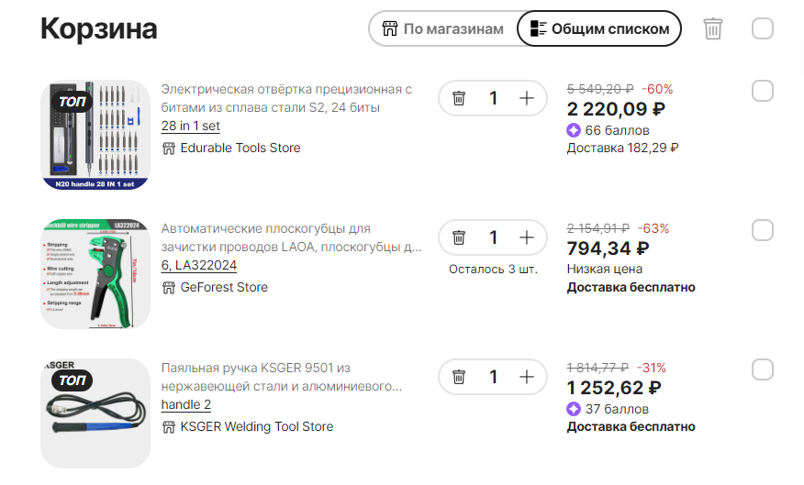Click the trash icon next to the view switcher
Screen dimensions: 804x485
[713, 28]
